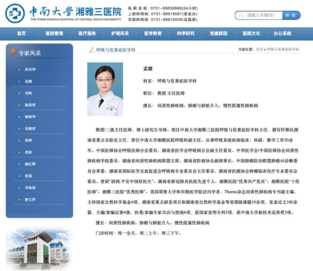Click the 搜索 search button

[291, 15]
